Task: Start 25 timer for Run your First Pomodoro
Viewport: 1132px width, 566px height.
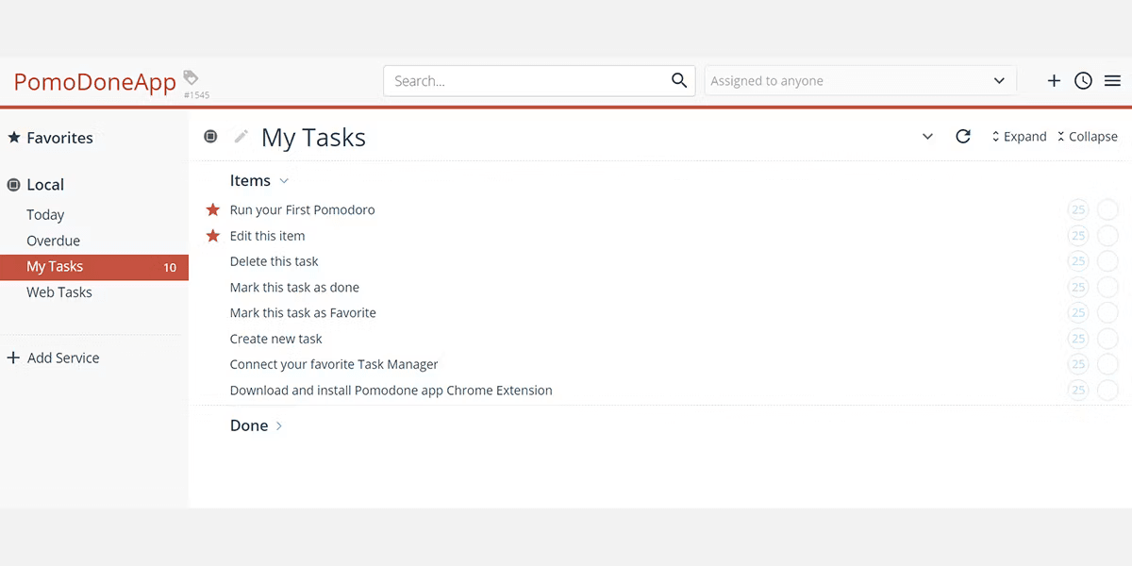Action: 1078,209
